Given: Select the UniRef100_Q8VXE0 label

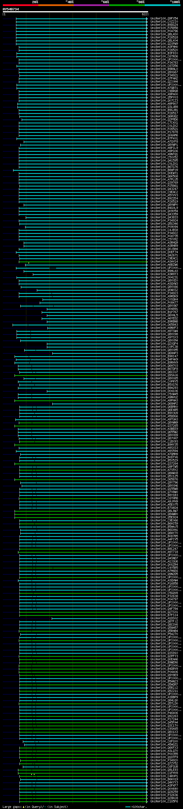Looking at the screenshot, I should click(x=164, y=280).
